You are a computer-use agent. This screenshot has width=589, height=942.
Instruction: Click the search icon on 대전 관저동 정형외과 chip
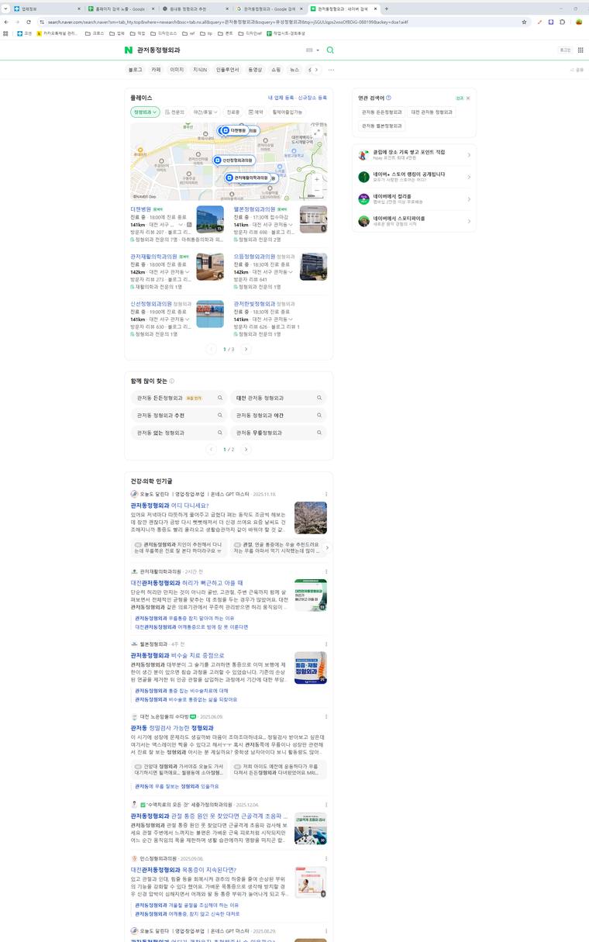[319, 398]
